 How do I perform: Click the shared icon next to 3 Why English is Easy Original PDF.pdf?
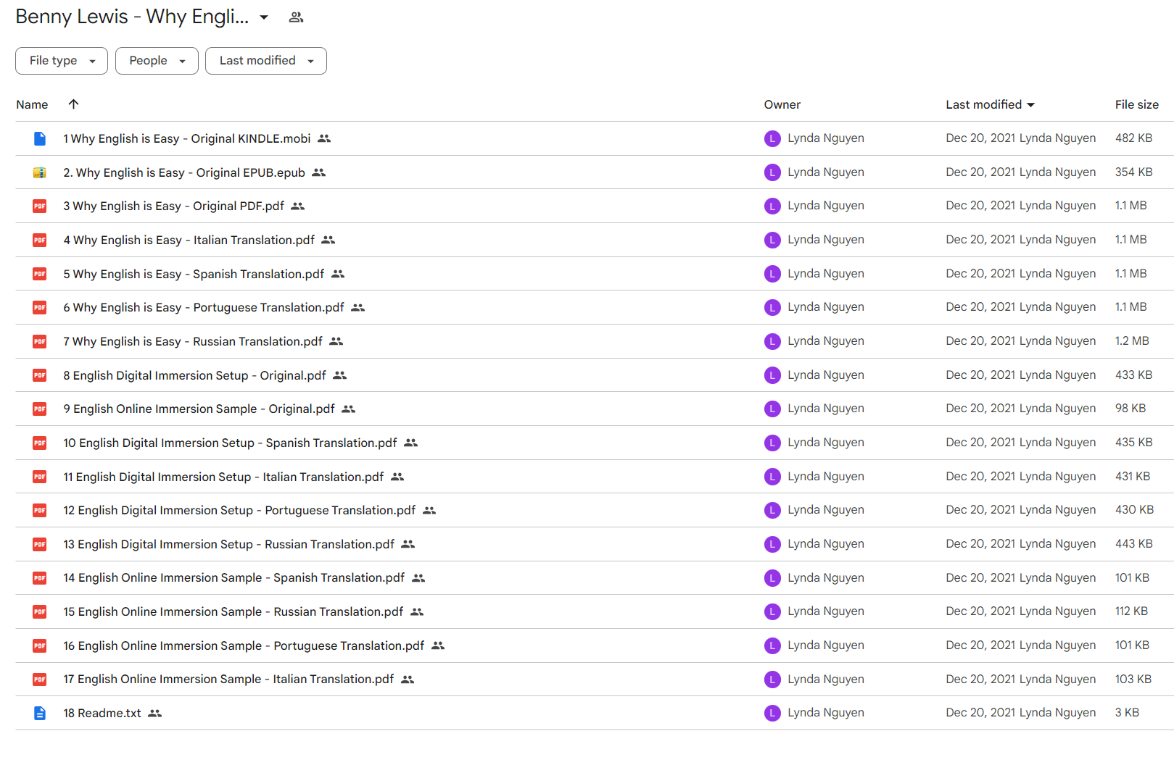(x=298, y=206)
